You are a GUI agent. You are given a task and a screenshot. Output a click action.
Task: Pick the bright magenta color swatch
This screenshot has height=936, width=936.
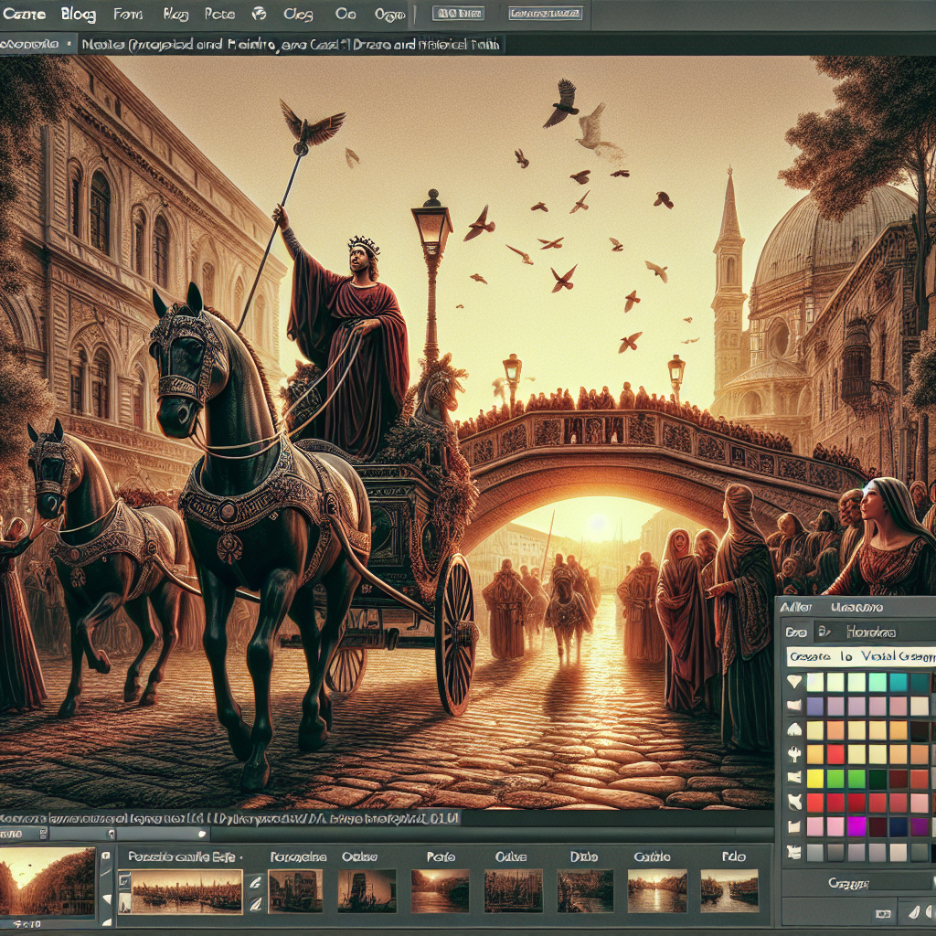pos(856,826)
